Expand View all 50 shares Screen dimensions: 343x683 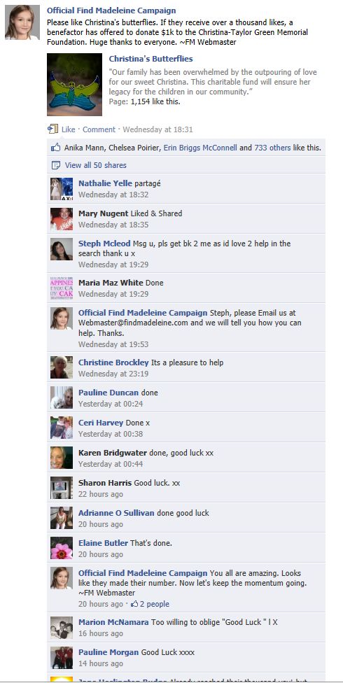95,165
